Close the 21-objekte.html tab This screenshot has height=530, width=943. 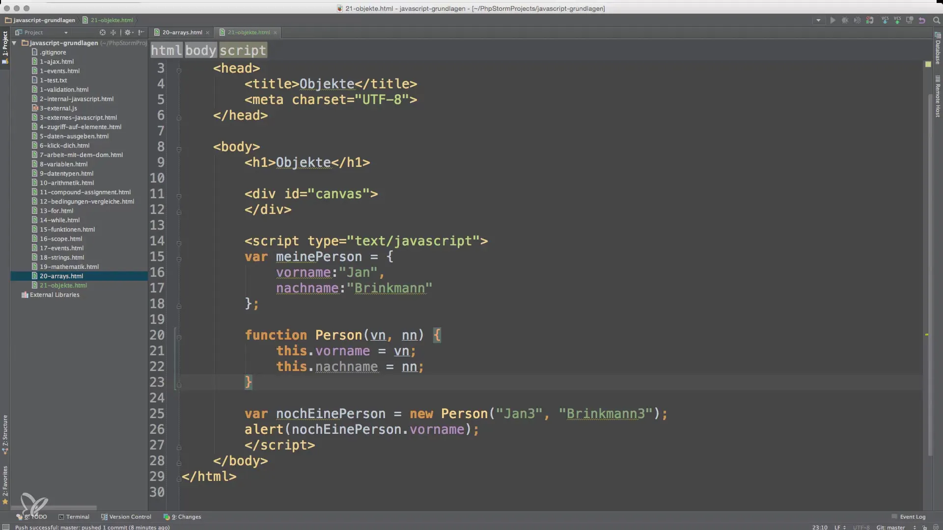275,33
